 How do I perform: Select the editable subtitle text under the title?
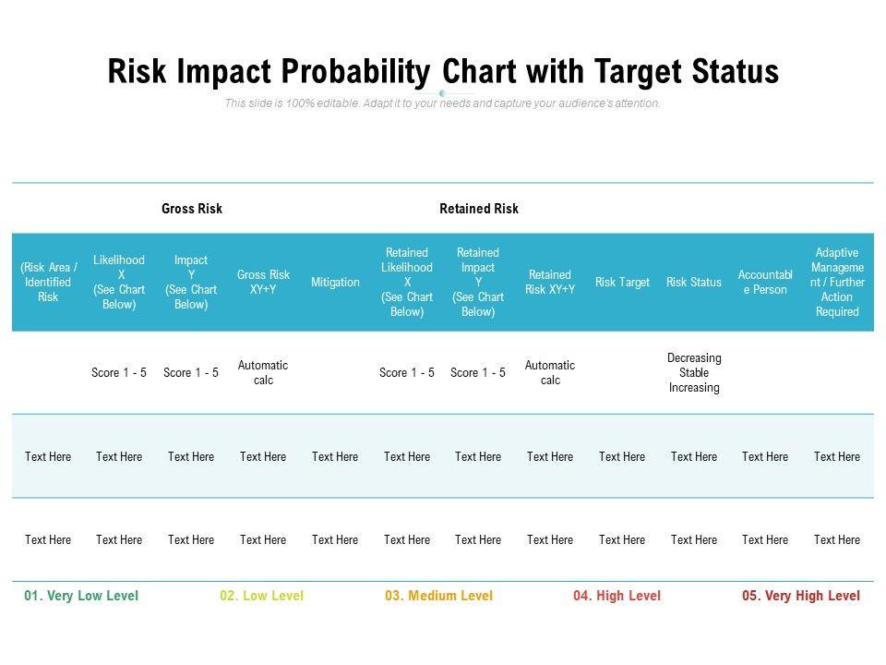point(443,103)
